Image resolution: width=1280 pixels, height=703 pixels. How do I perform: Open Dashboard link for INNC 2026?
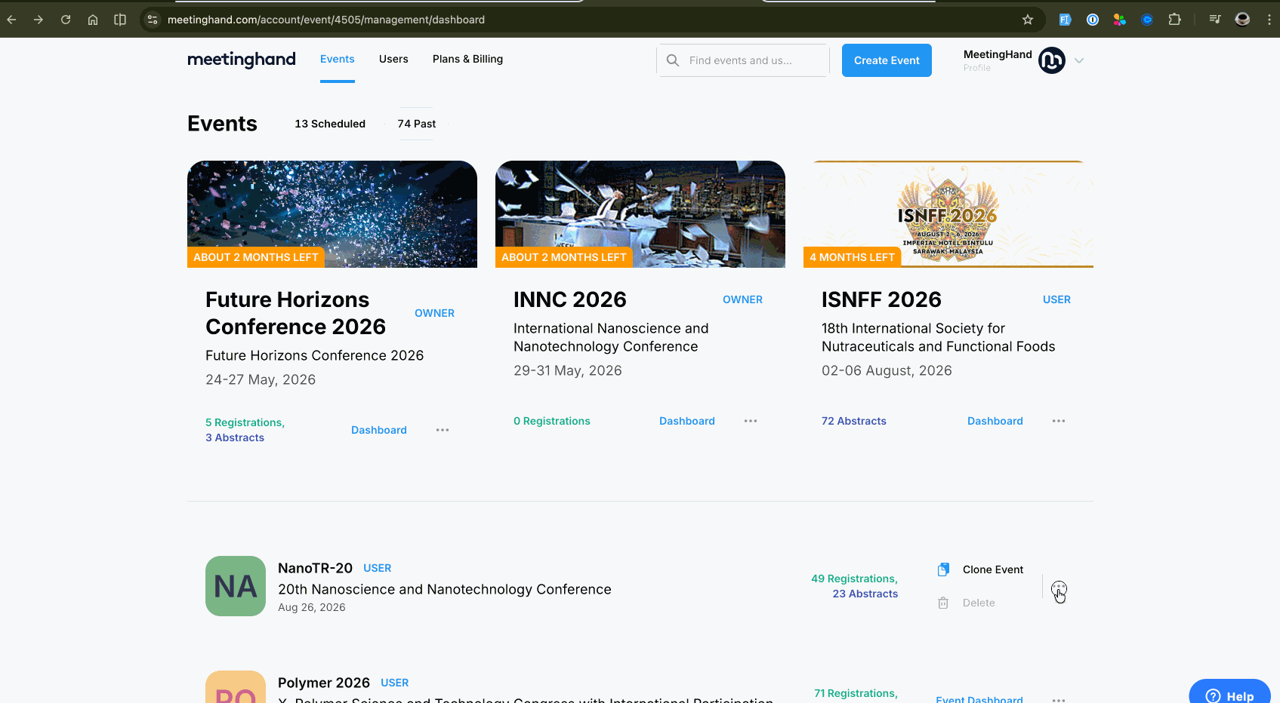click(686, 421)
